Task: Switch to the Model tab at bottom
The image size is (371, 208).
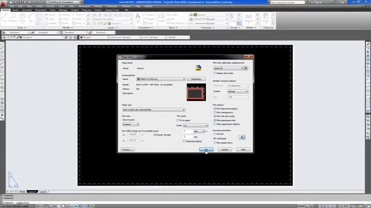Action: point(23,192)
